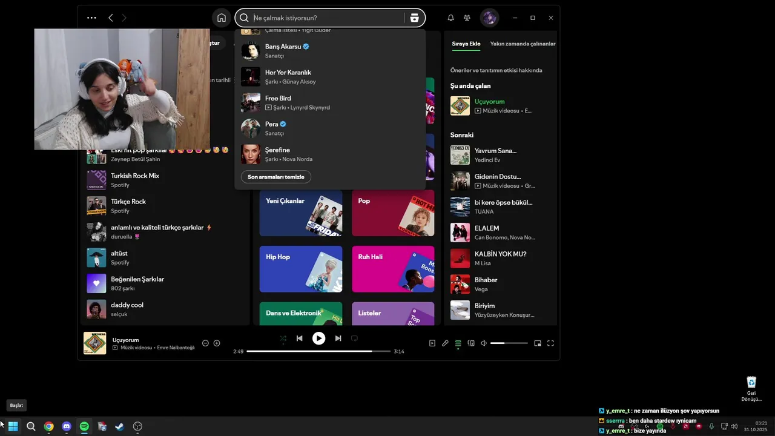Open notifications bell icon

450,18
